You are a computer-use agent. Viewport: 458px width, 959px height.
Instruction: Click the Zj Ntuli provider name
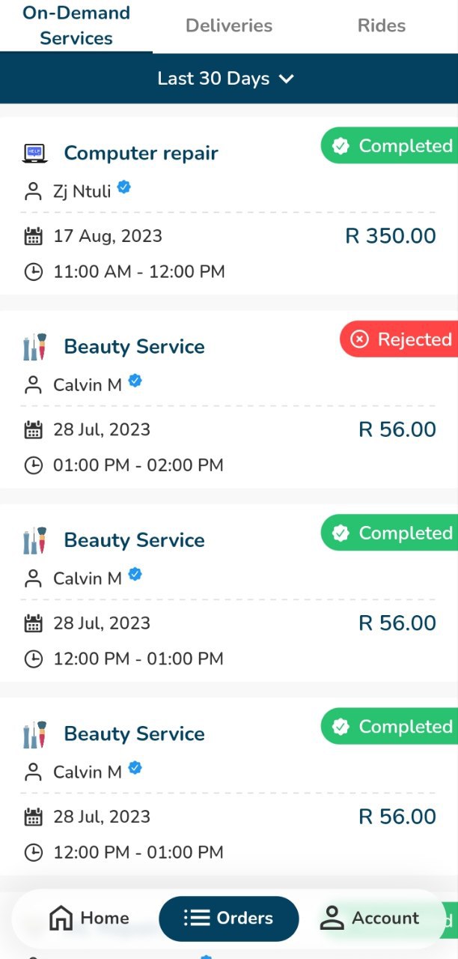coord(82,192)
